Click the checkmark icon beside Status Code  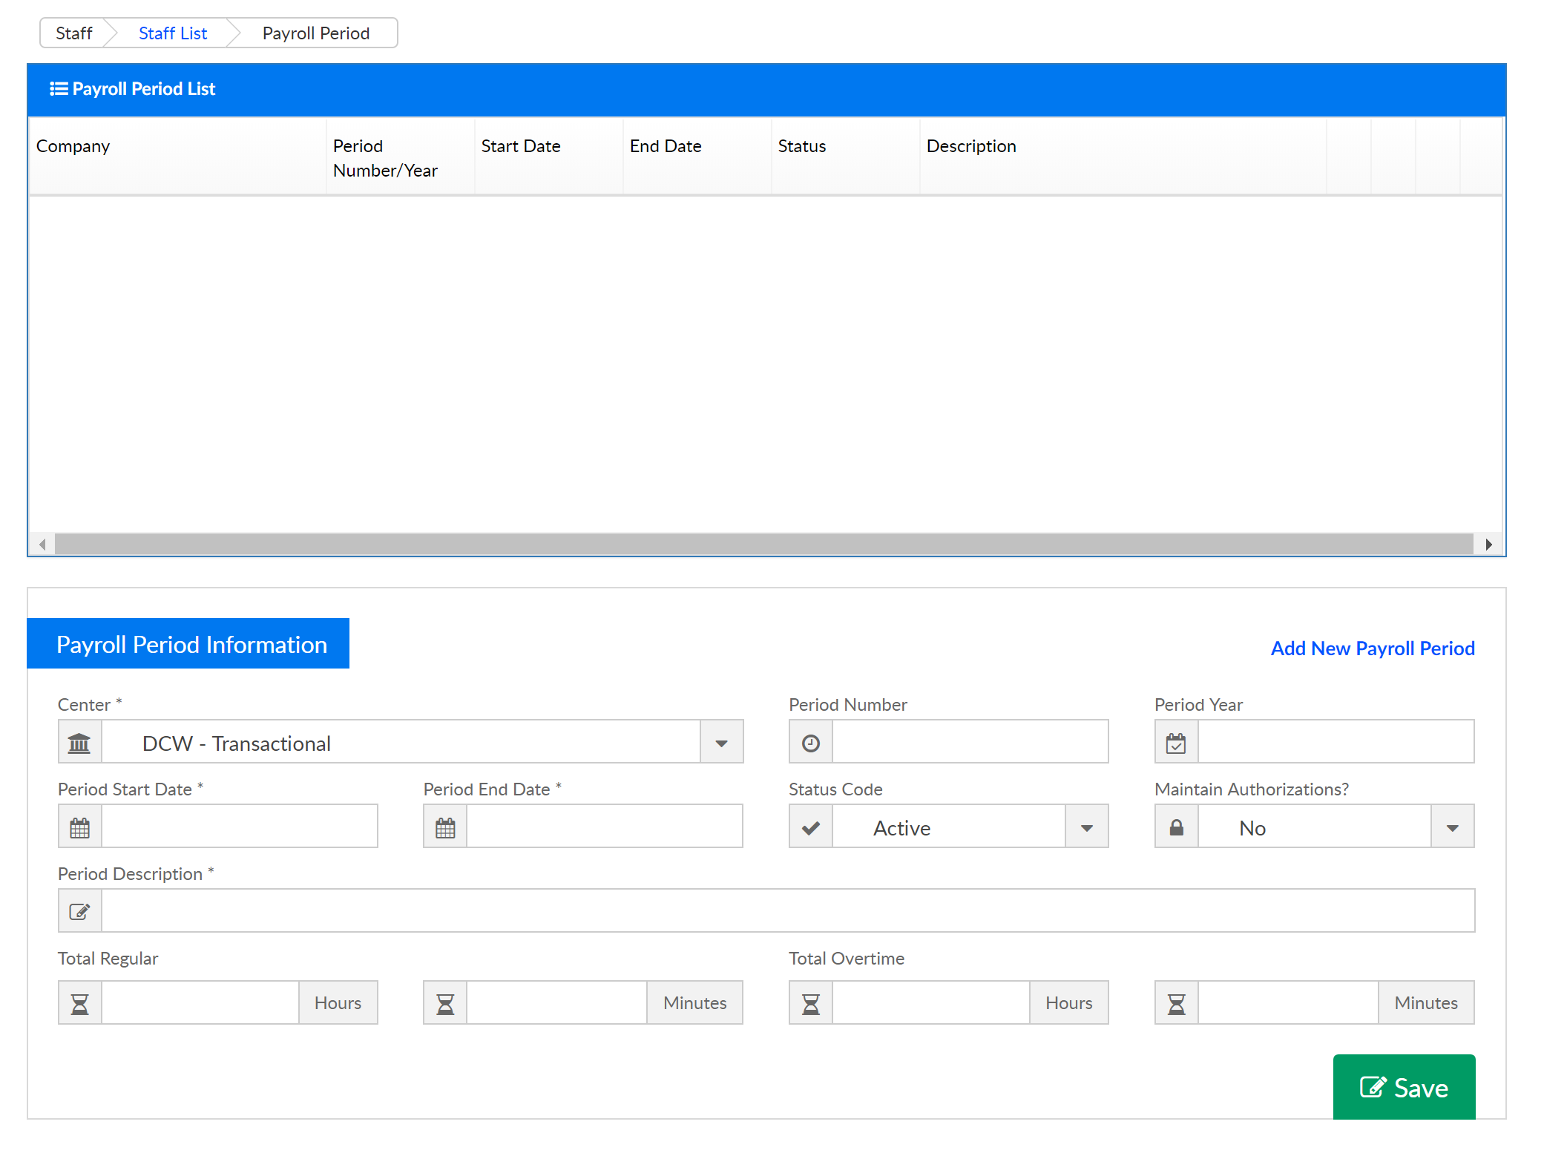tap(810, 827)
